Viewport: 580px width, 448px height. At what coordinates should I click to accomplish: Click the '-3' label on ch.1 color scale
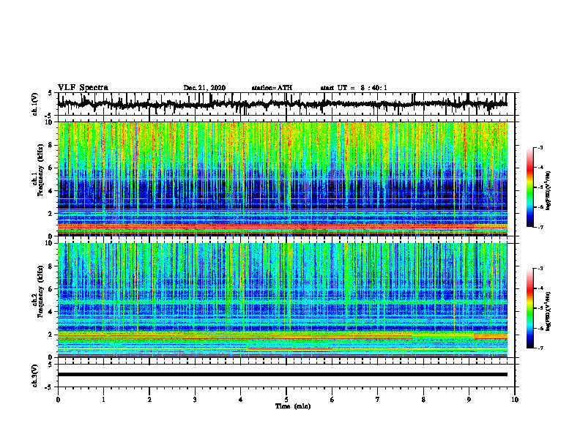540,147
